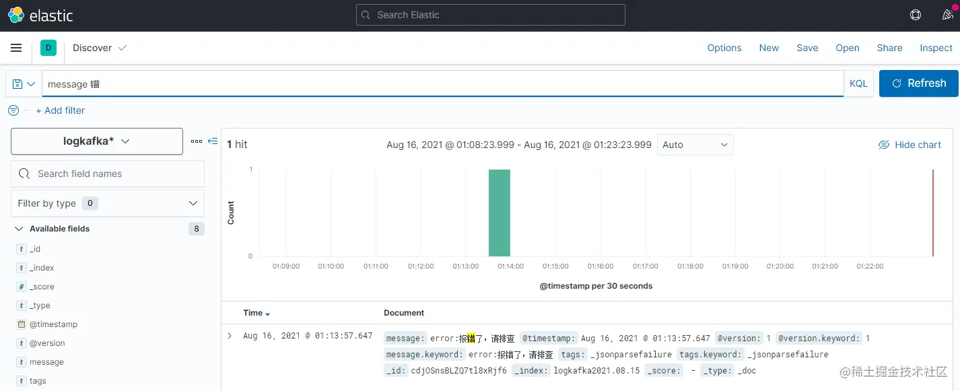Select the _score field
Screen dimensions: 960x391
[x=42, y=287]
